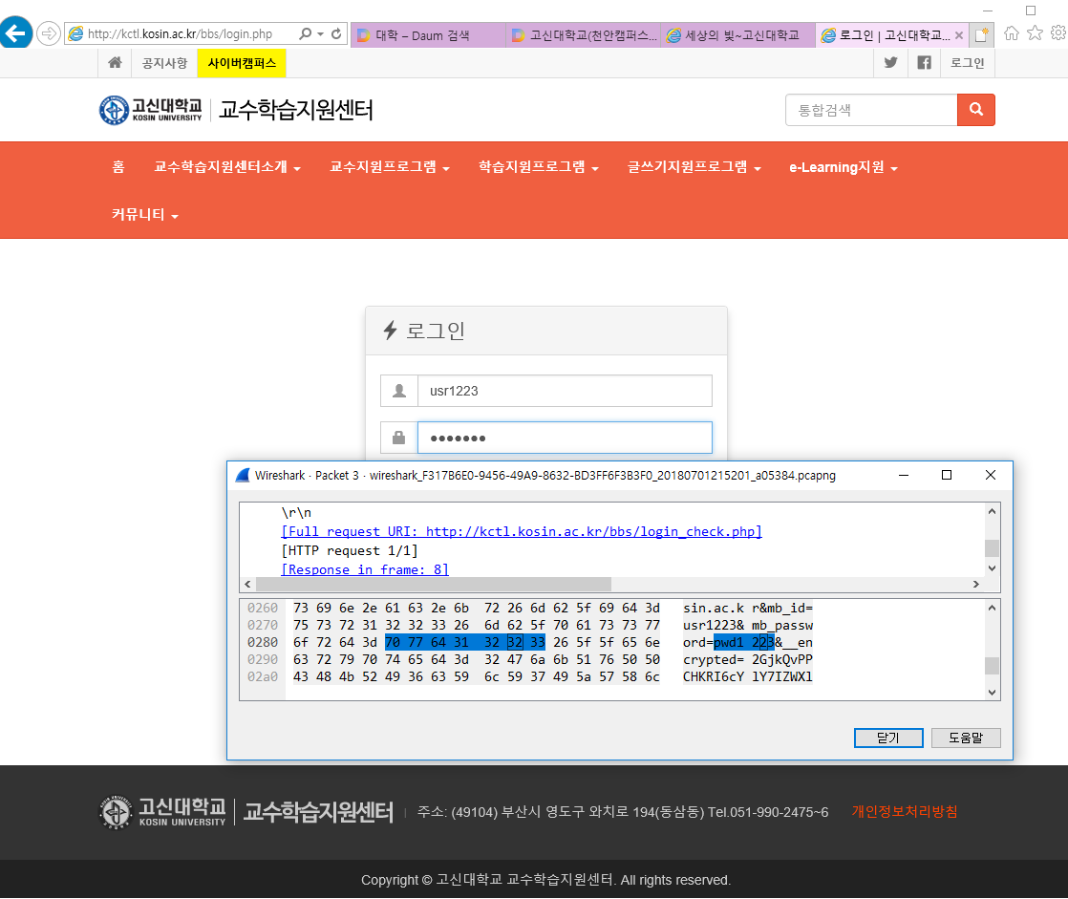Viewport: 1068px width, 899px height.
Task: Refresh the page using the reload icon
Action: 336,33
